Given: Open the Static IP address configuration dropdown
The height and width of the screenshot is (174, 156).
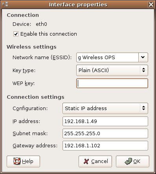Looking at the screenshot, I should (x=105, y=108).
